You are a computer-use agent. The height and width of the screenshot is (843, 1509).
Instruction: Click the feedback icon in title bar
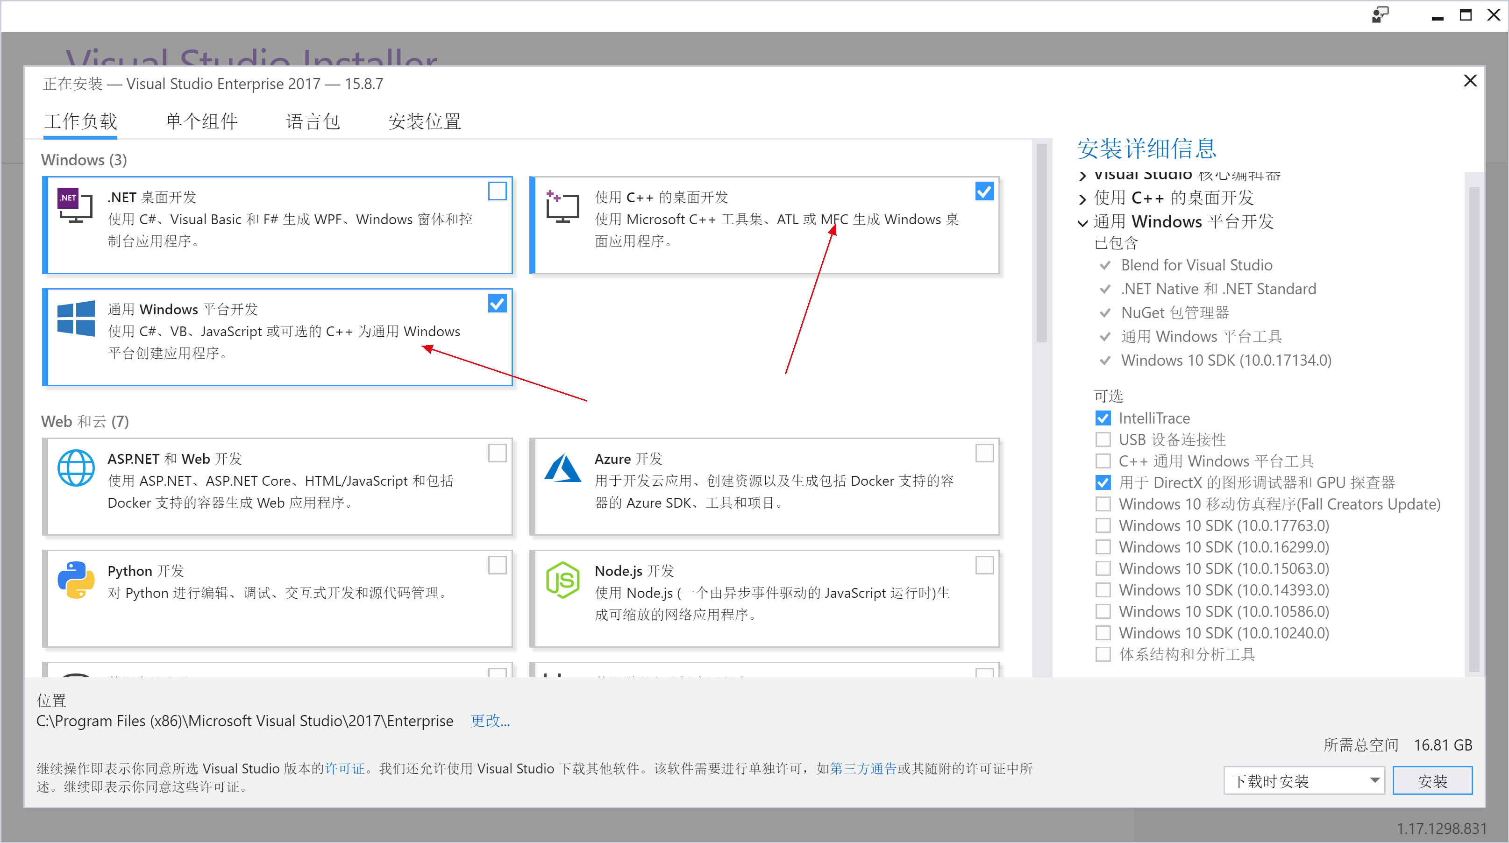[x=1380, y=15]
